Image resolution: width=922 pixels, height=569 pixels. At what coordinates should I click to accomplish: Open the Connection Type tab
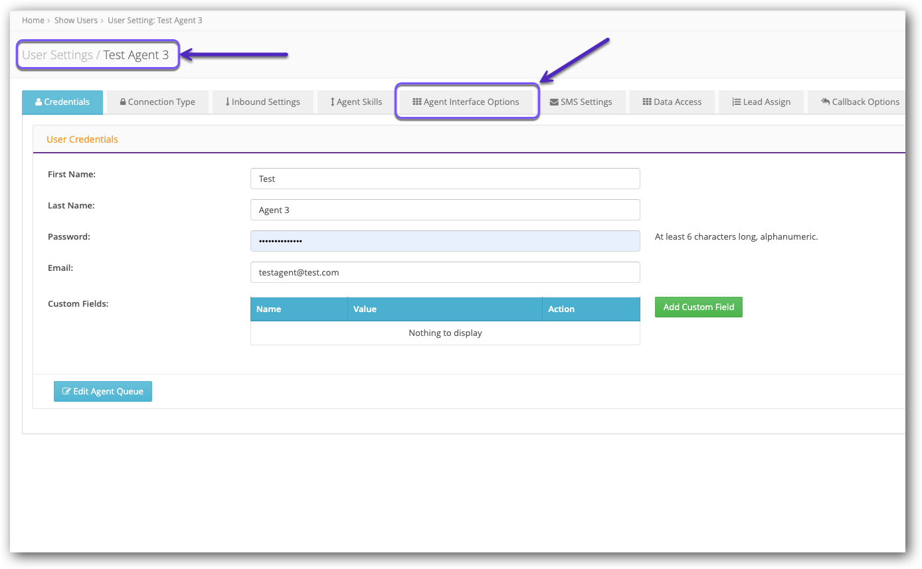[157, 102]
